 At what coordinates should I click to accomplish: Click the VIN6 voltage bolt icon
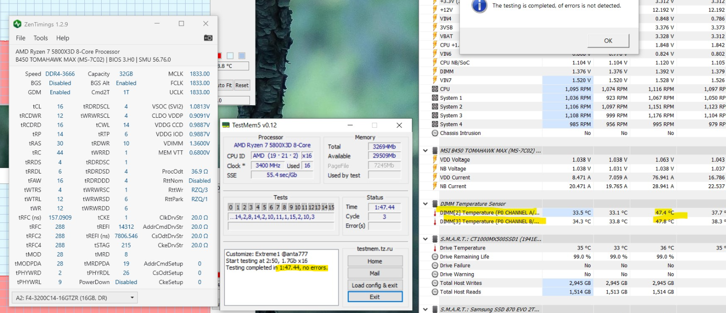(435, 54)
